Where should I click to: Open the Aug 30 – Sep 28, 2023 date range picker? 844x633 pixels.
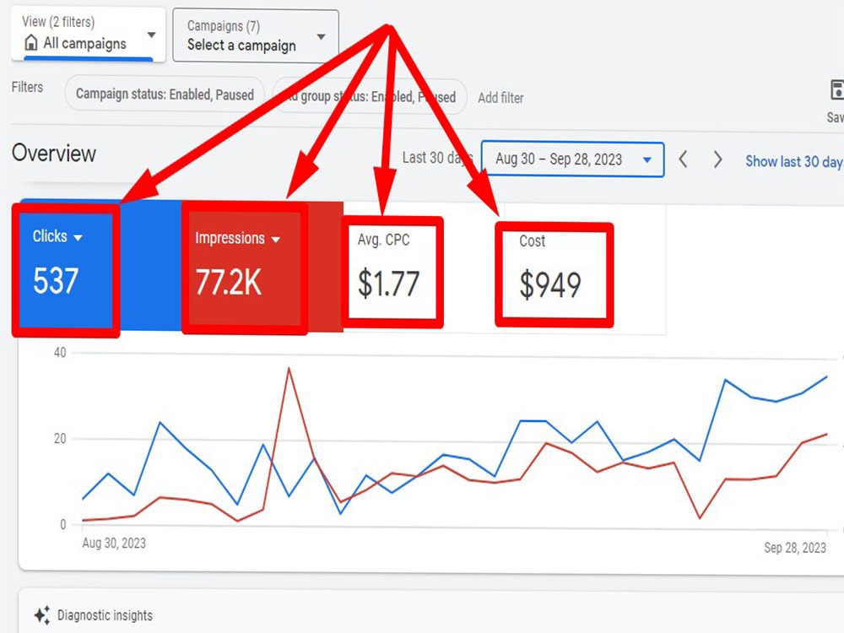(x=573, y=160)
